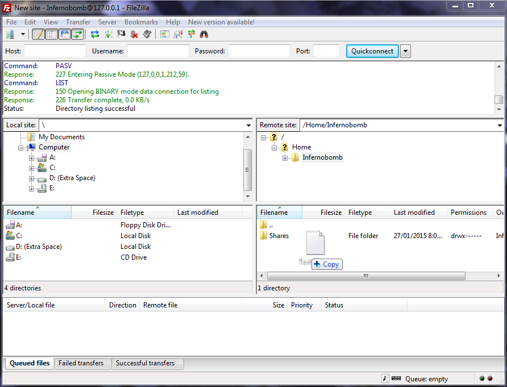Open the Remote site path dropdown

[x=500, y=125]
